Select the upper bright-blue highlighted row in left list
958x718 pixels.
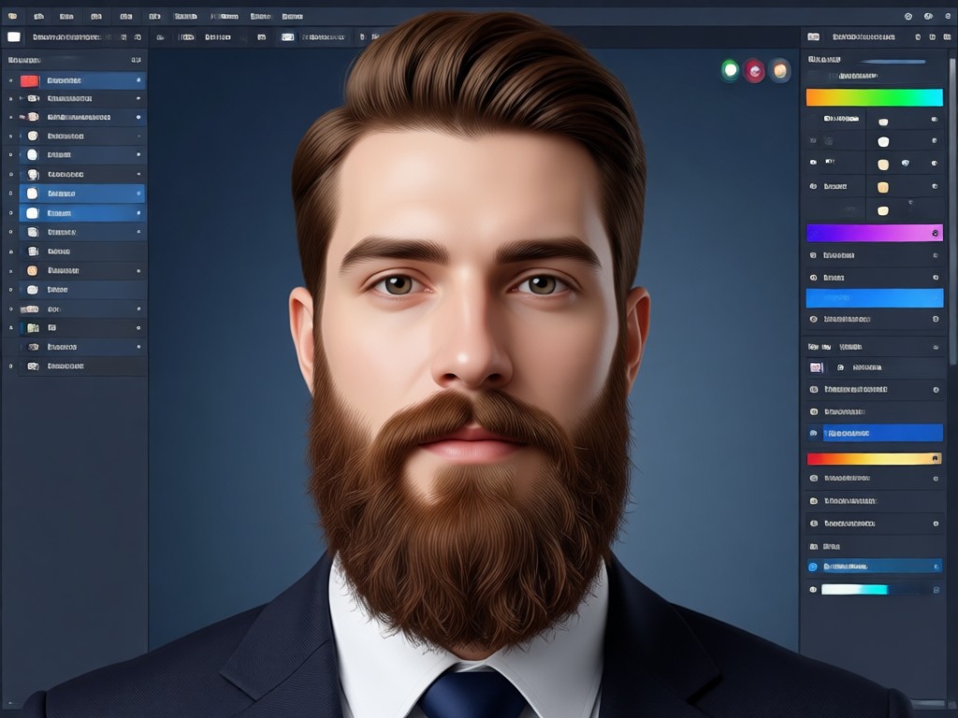click(82, 194)
